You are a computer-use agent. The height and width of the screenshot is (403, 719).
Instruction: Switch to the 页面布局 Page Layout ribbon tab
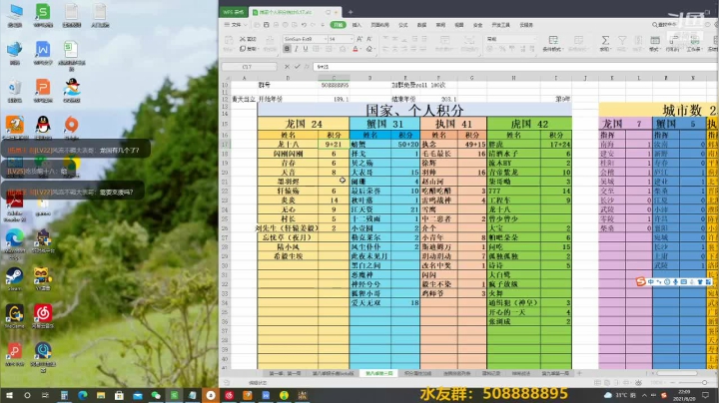pos(379,25)
